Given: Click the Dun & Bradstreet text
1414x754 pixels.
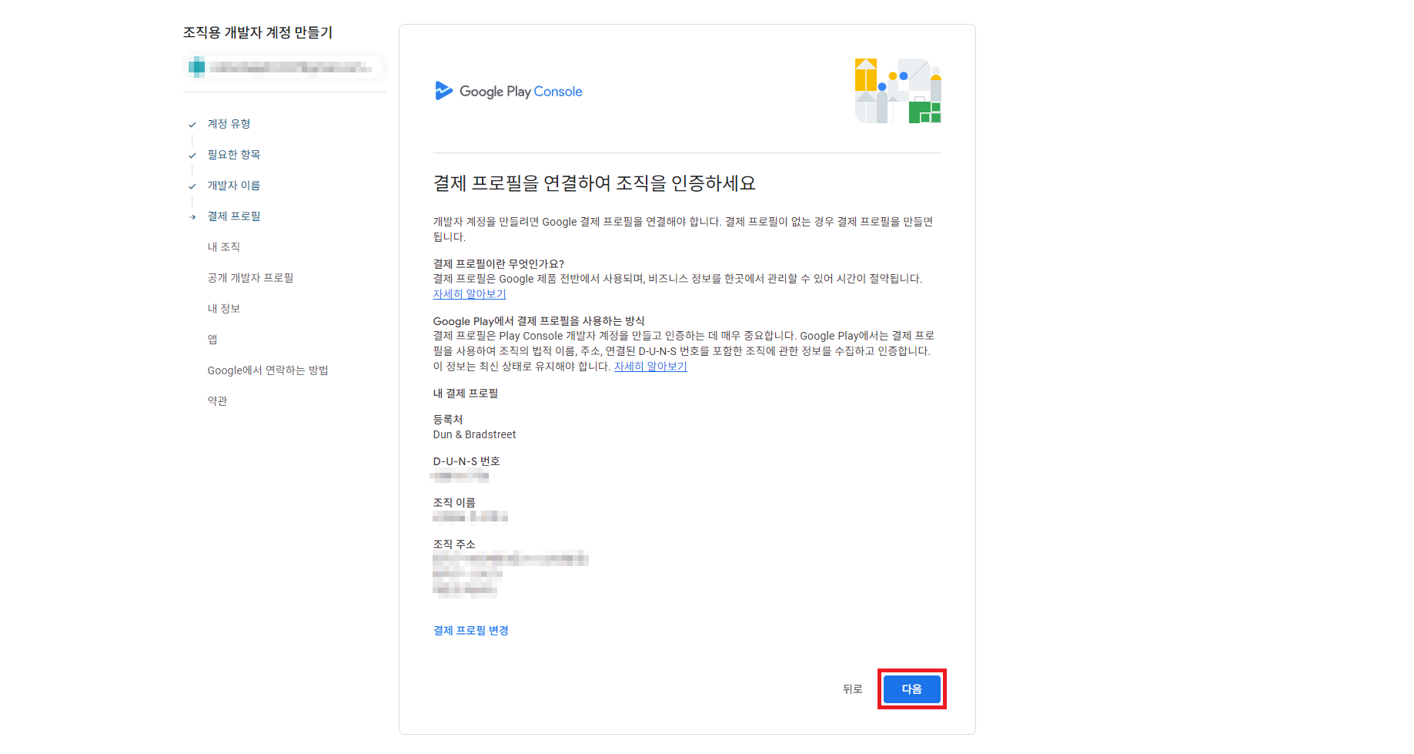Looking at the screenshot, I should 475,435.
